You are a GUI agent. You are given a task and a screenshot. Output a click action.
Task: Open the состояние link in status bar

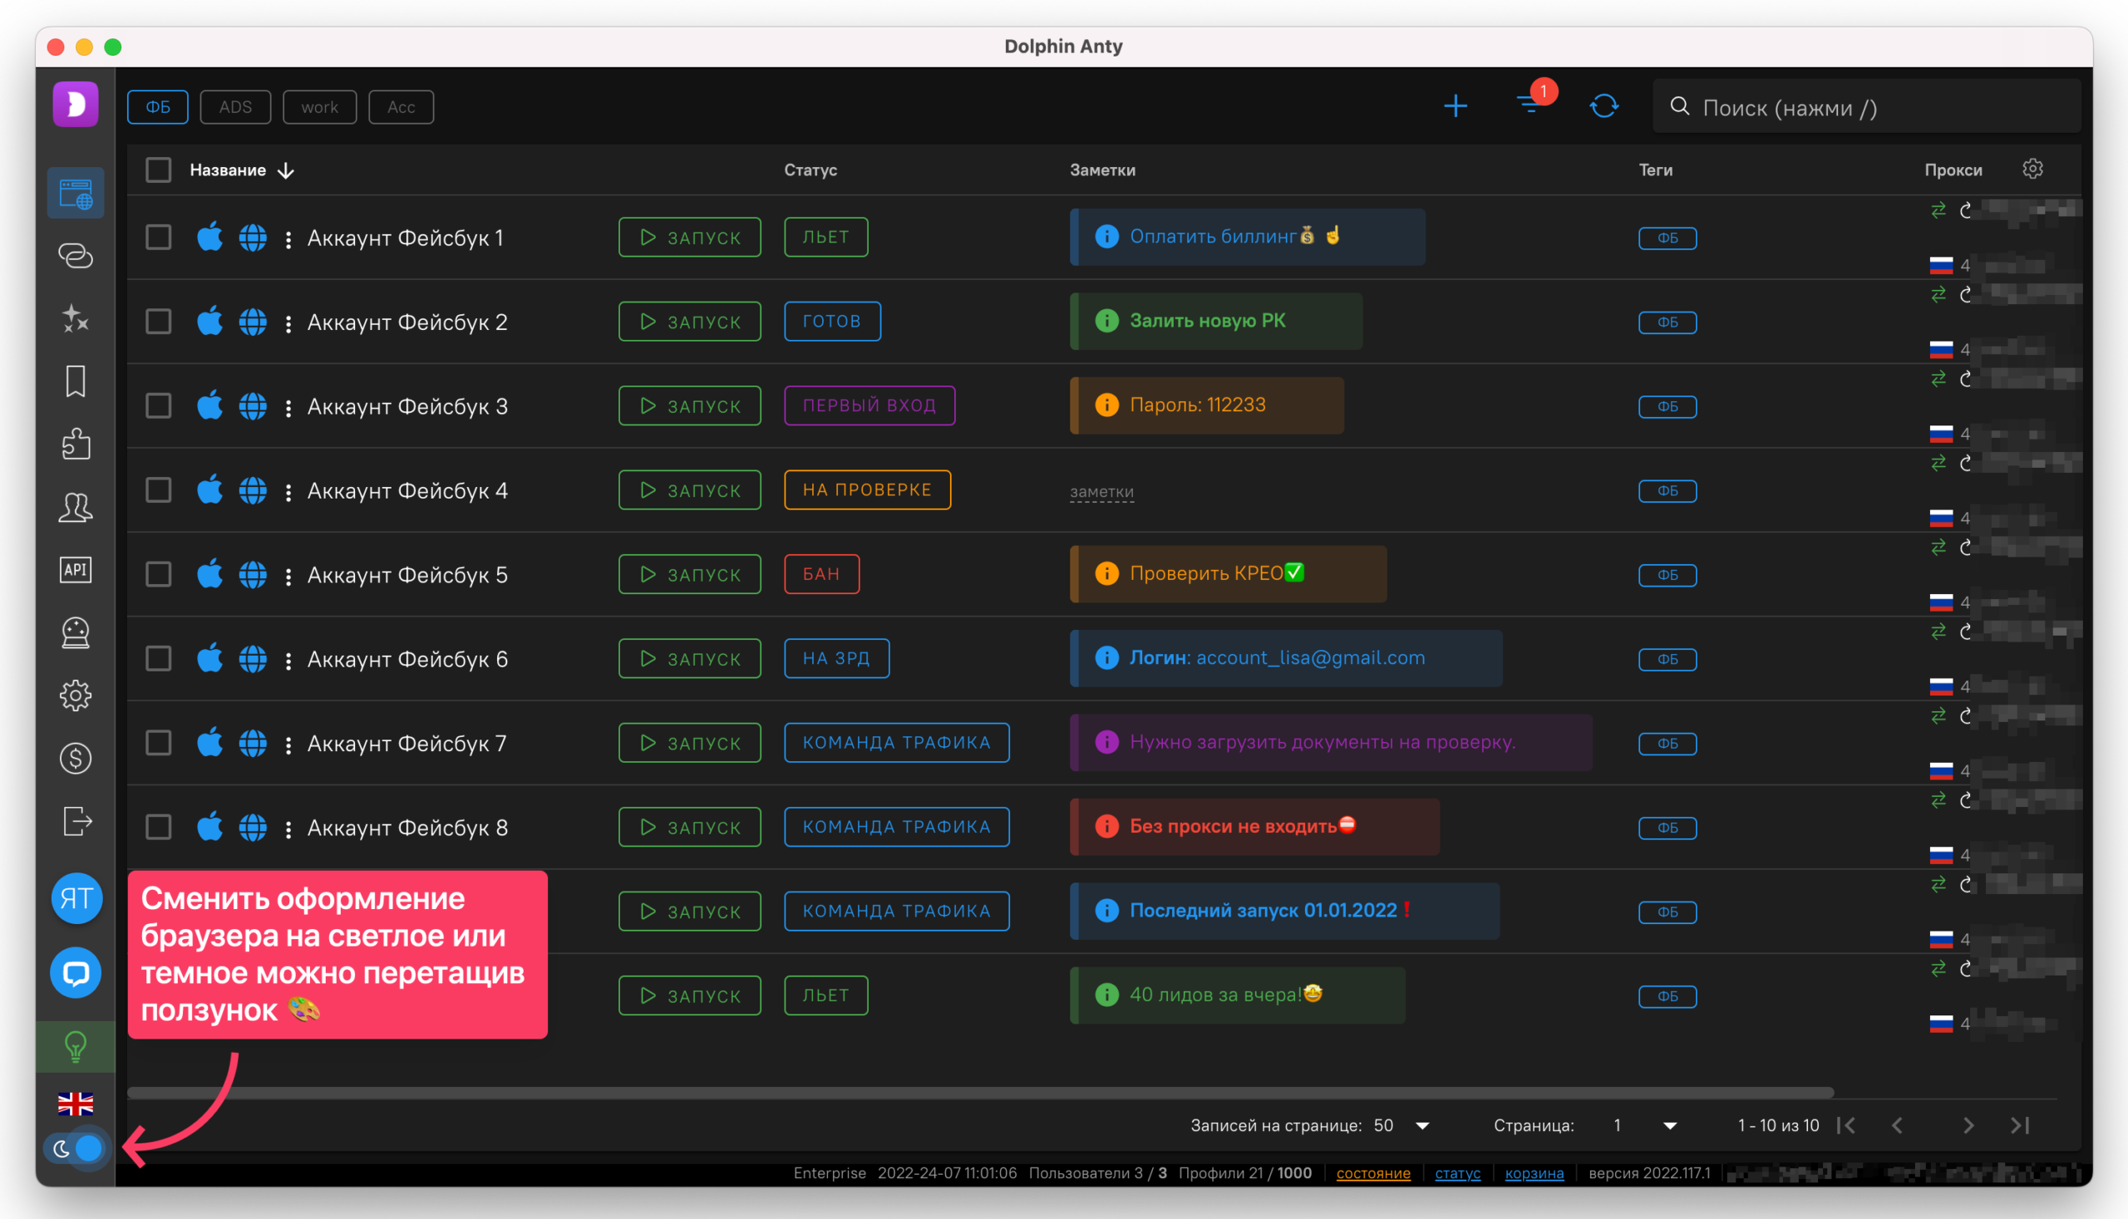click(1373, 1173)
